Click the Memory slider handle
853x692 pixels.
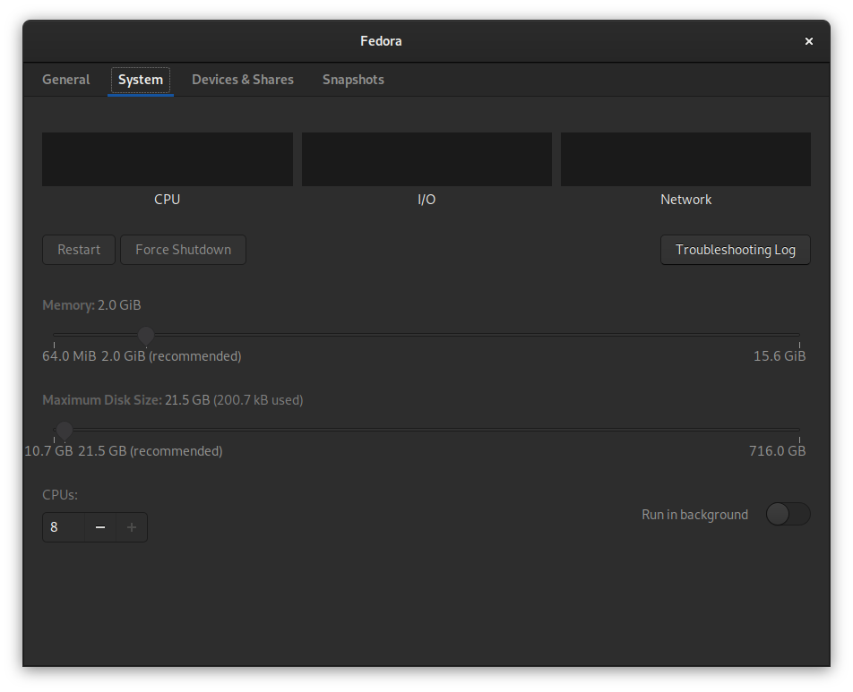point(146,336)
